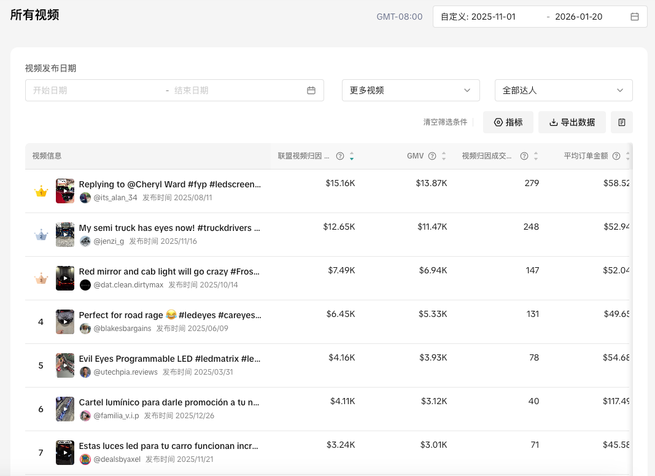The image size is (655, 476).
Task: Click the 指标 metrics button
Action: 508,122
